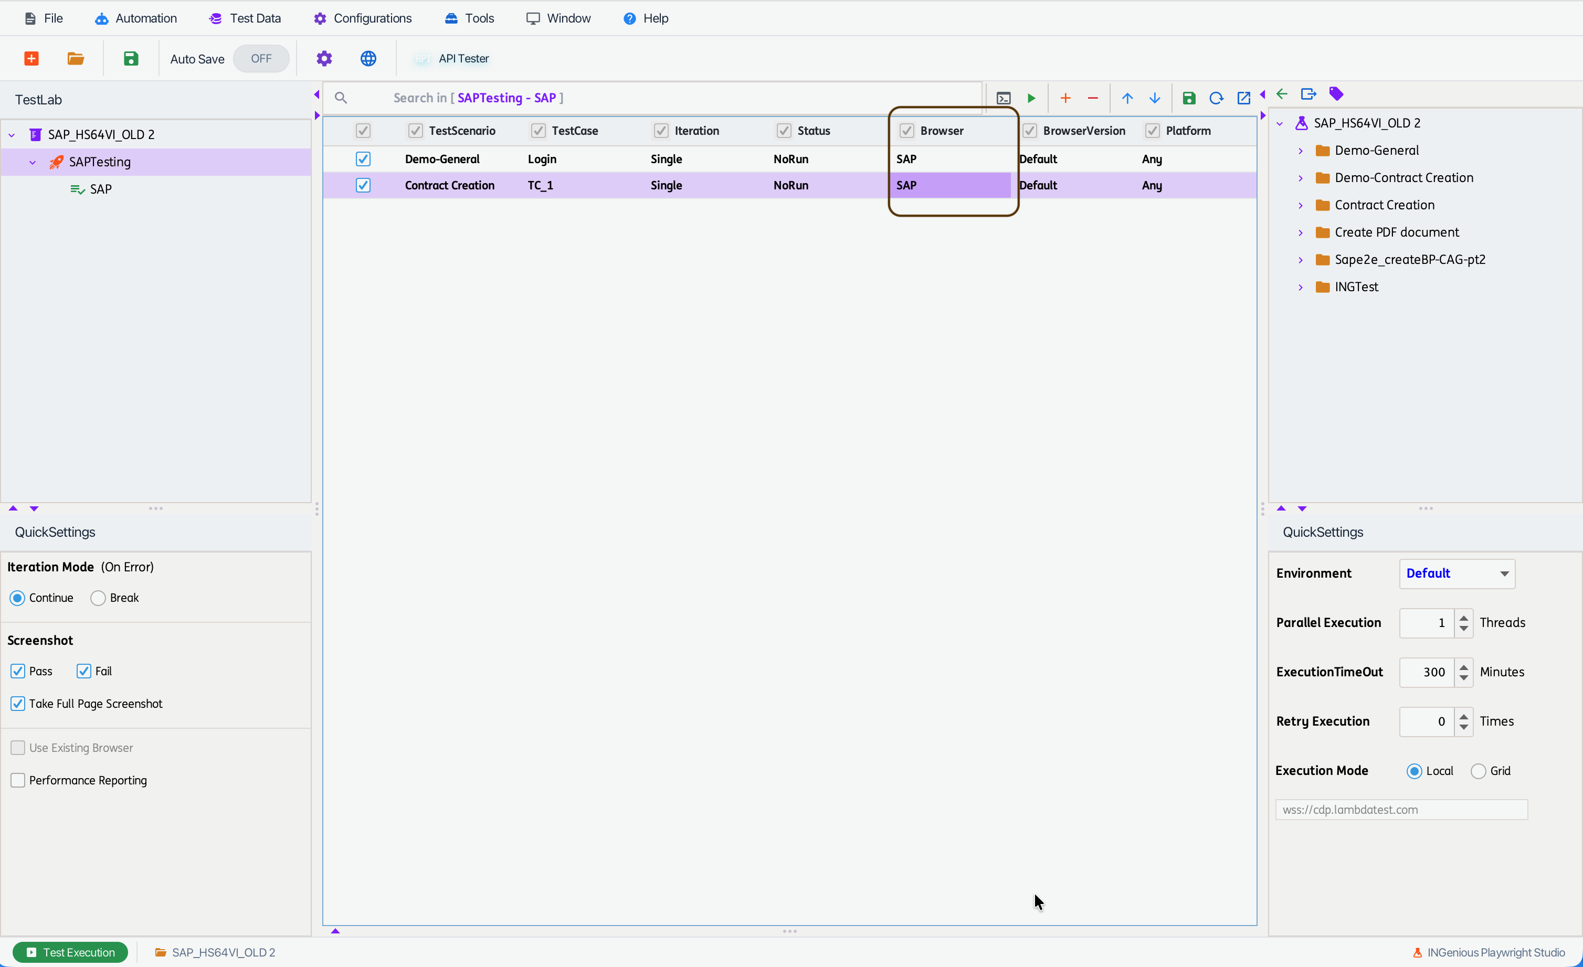Run the test set with play icon
1583x967 pixels.
click(x=1032, y=98)
